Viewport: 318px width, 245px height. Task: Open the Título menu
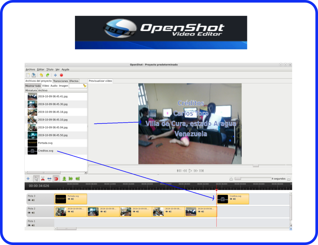[x=50, y=70]
